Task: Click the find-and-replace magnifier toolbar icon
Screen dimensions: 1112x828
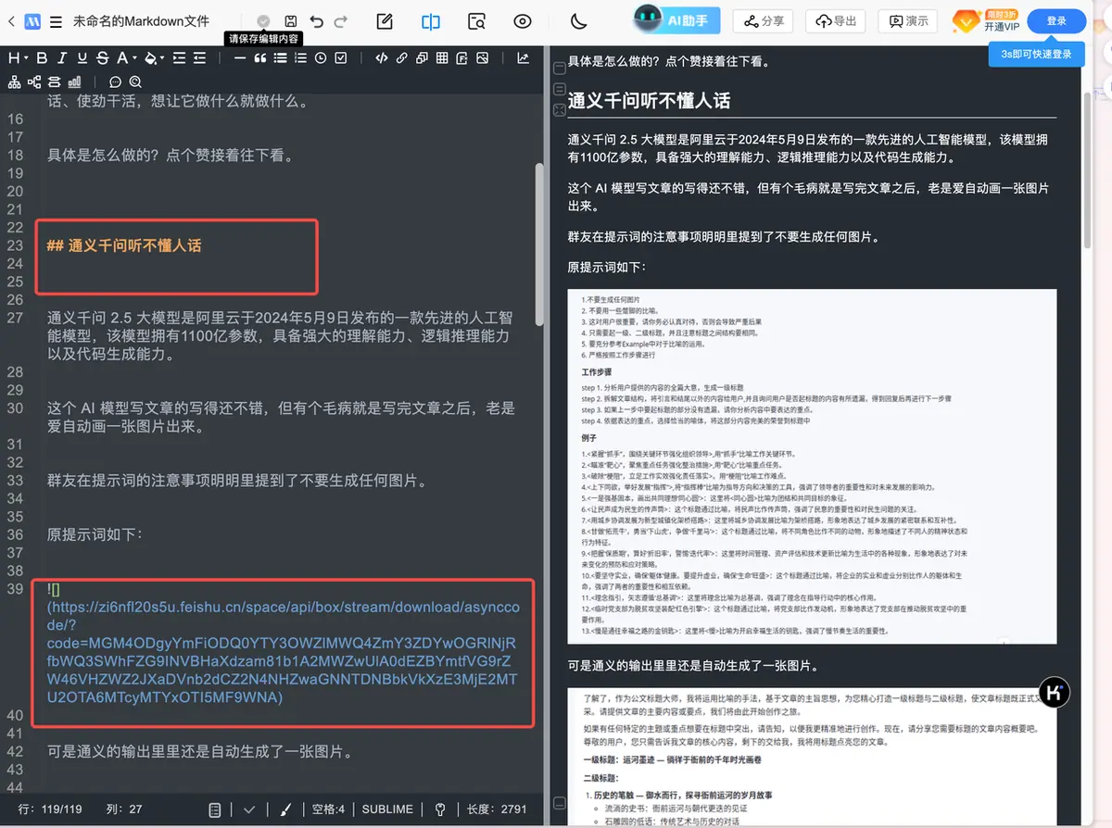Action: pyautogui.click(x=136, y=82)
